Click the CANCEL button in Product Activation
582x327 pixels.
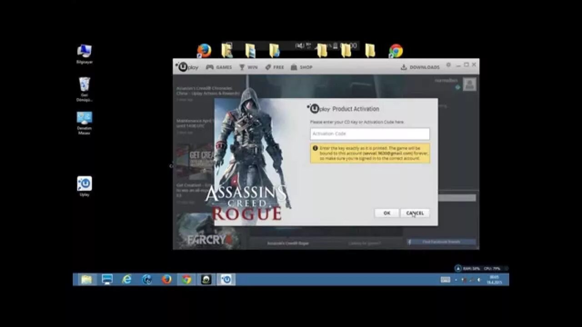pos(415,213)
